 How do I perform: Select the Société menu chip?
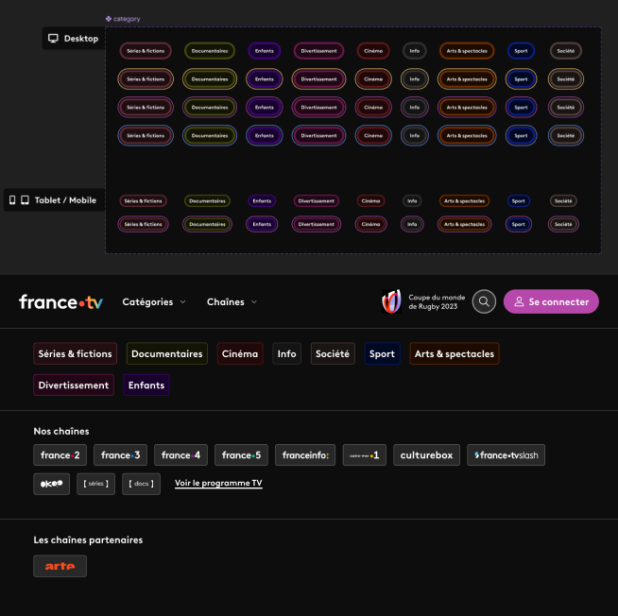coord(333,353)
